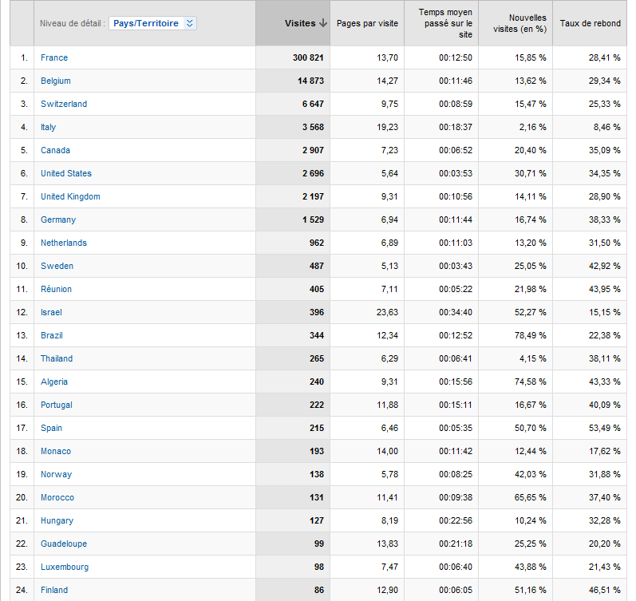Click the Visites descending sort arrow

323,24
